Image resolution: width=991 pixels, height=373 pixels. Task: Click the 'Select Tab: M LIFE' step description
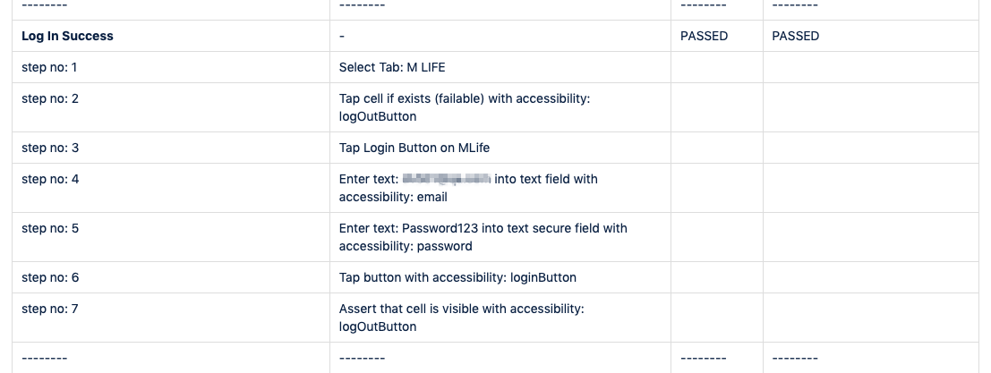click(392, 67)
